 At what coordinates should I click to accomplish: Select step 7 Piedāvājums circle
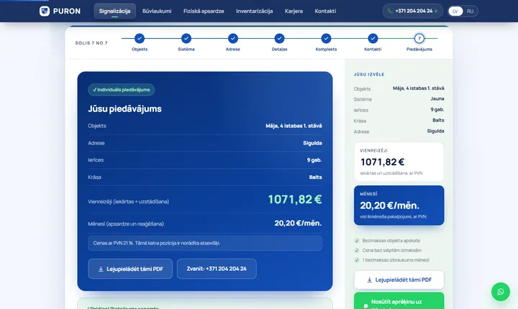click(419, 38)
